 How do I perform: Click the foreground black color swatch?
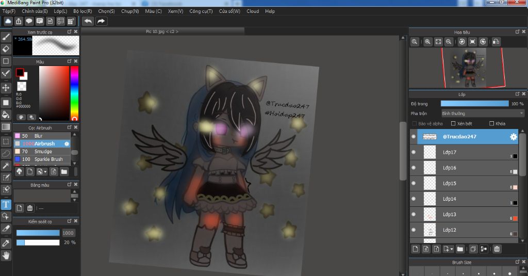point(20,72)
